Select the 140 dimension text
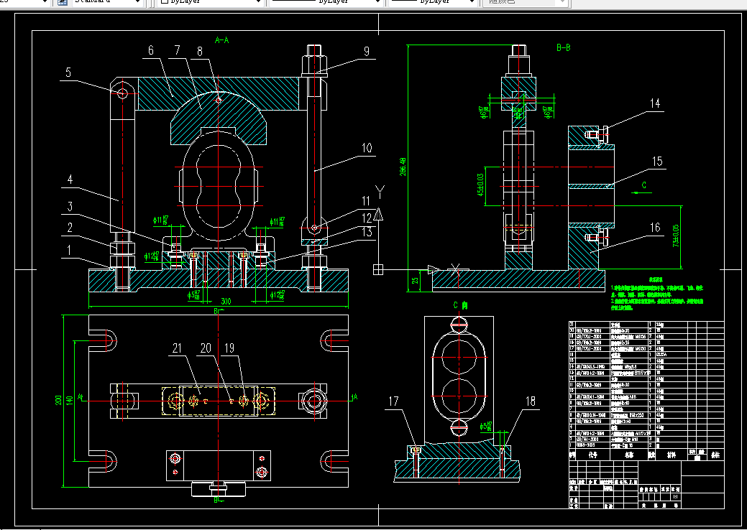The width and height of the screenshot is (747, 530). 70,400
